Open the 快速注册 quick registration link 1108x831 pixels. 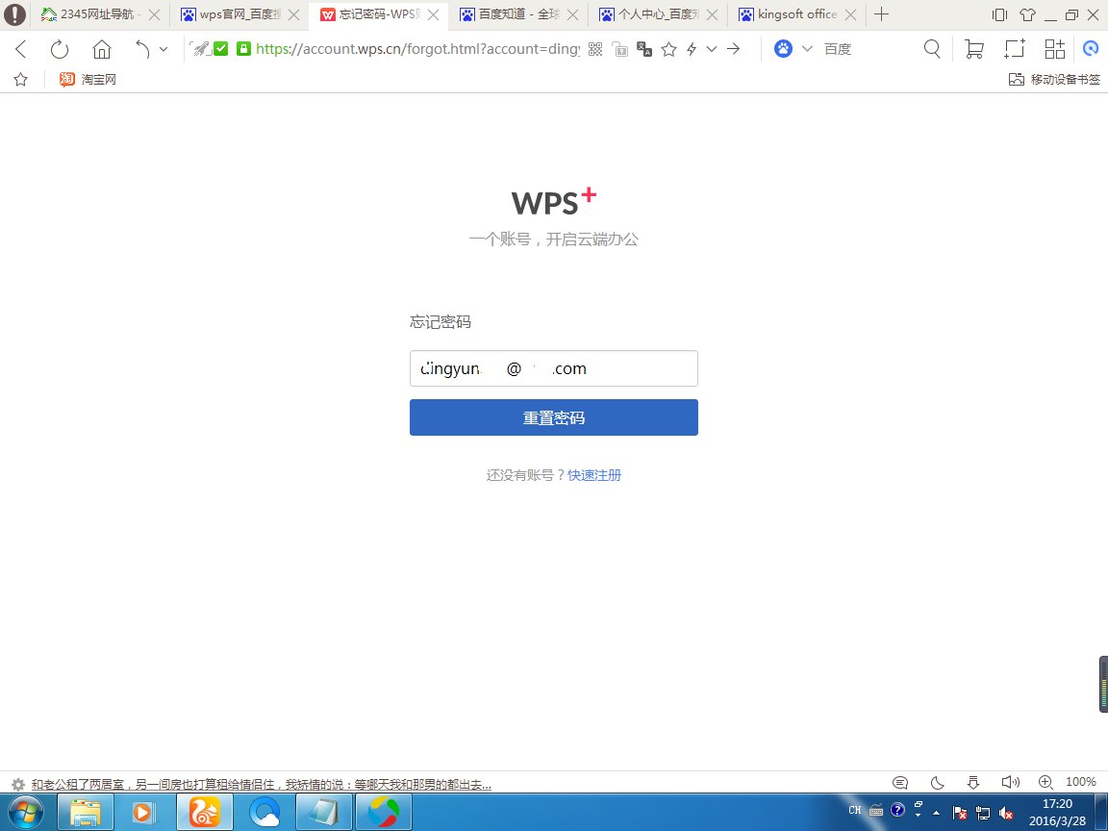pyautogui.click(x=593, y=475)
